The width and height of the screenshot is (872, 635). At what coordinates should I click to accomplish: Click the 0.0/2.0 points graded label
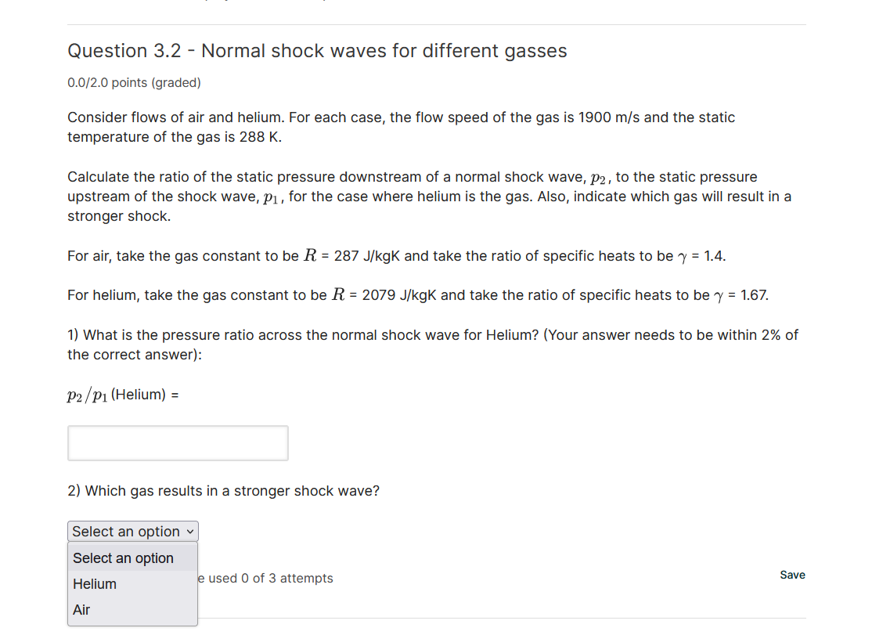coord(134,82)
